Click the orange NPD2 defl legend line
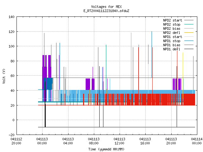The image size is (203, 152). [189, 33]
